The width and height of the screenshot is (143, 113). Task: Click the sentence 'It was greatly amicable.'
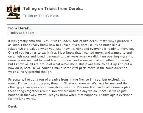25,41
